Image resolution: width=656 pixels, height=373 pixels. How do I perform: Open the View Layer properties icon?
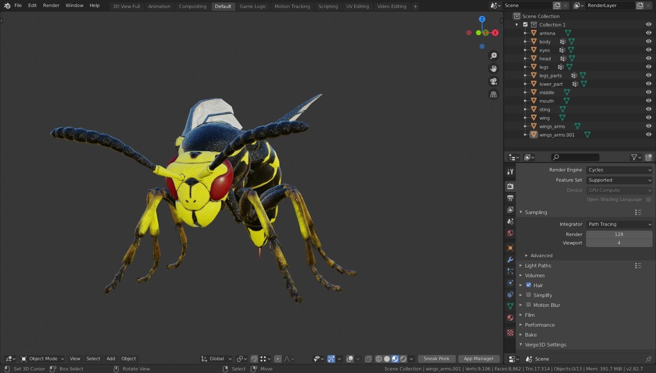point(510,210)
